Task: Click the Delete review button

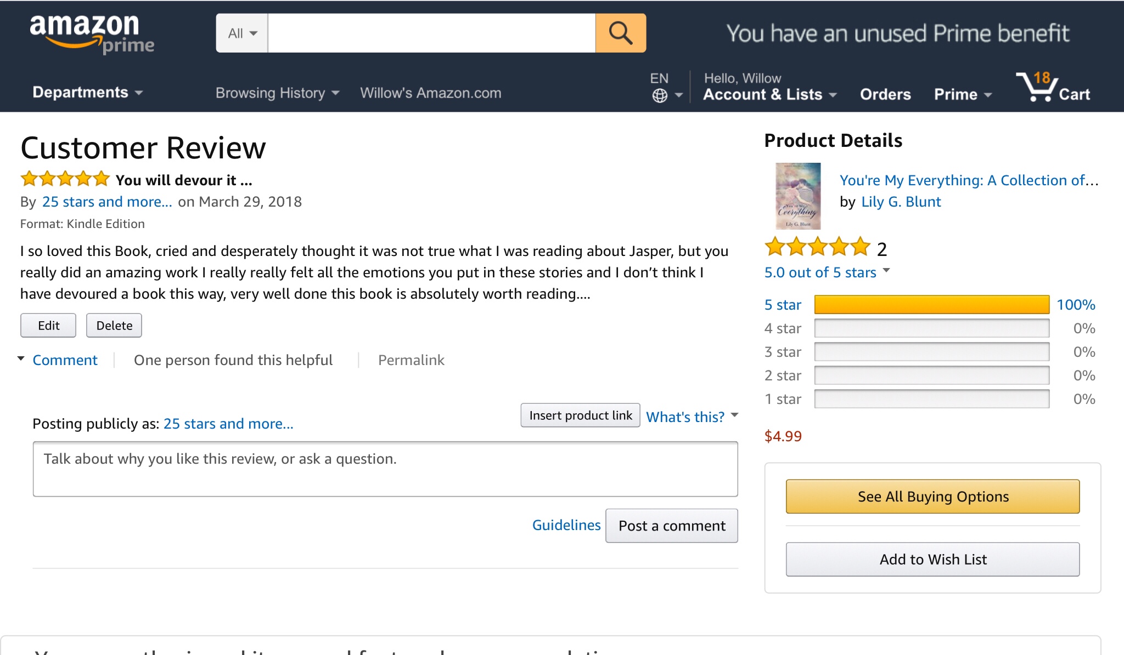Action: coord(114,326)
